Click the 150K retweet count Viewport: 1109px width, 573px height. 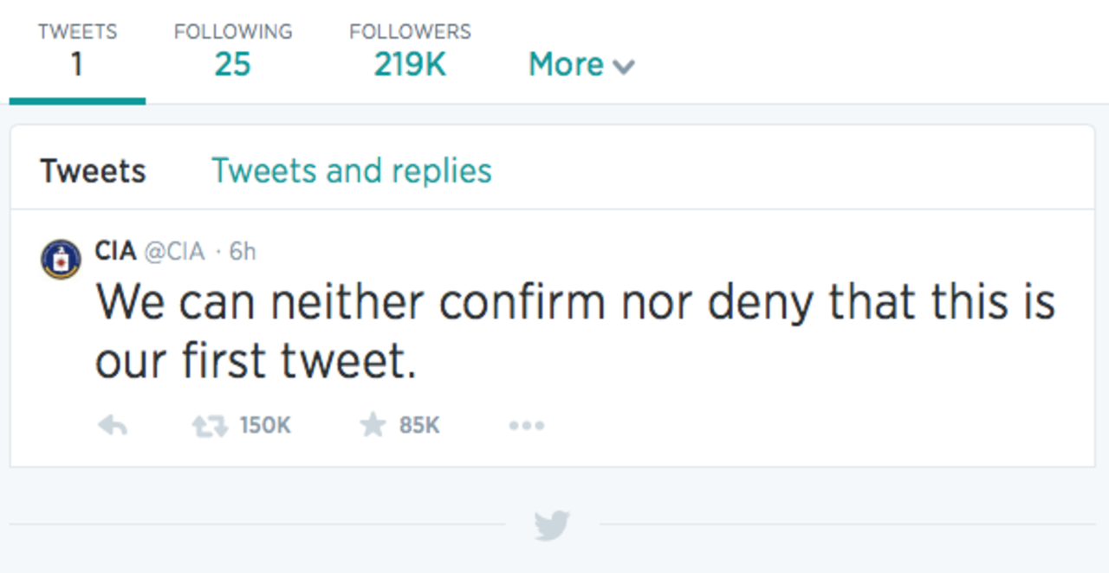click(x=266, y=425)
